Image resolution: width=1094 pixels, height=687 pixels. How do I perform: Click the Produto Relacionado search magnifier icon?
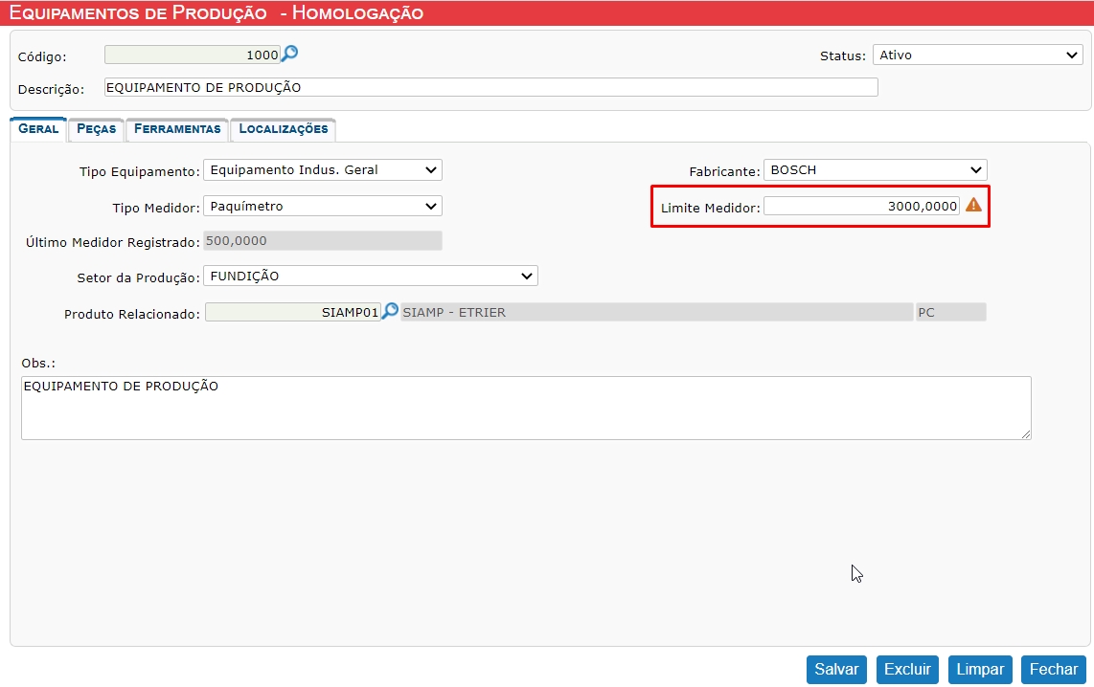(x=390, y=311)
